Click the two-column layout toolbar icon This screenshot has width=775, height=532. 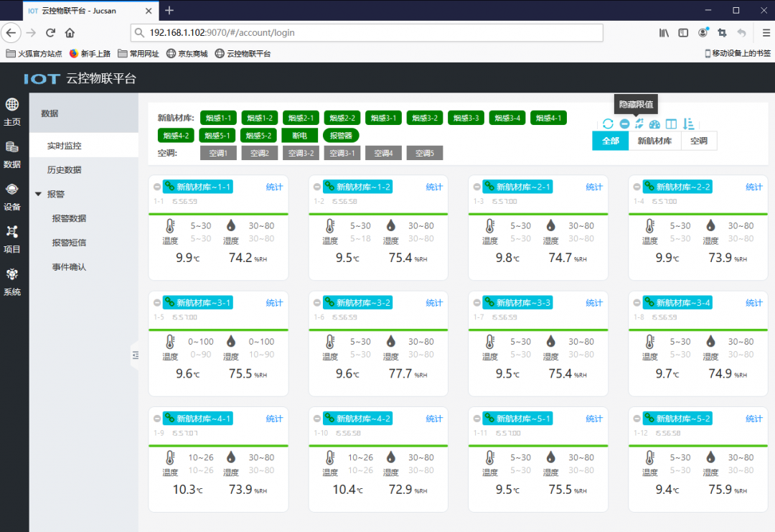click(671, 124)
